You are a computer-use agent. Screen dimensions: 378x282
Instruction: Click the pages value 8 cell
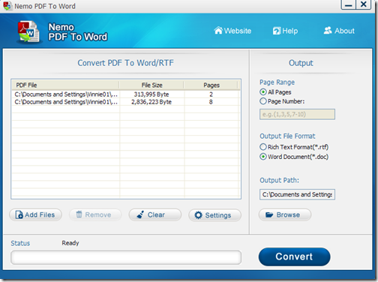pos(211,102)
